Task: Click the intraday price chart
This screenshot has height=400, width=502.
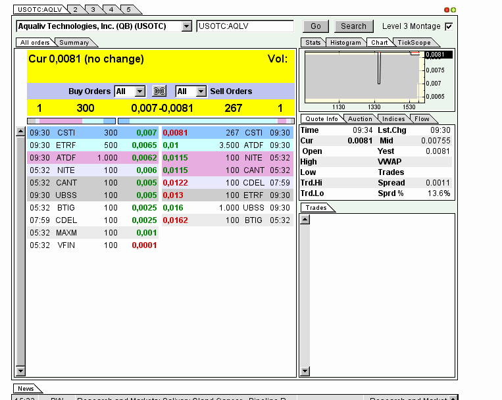Action: pos(364,77)
